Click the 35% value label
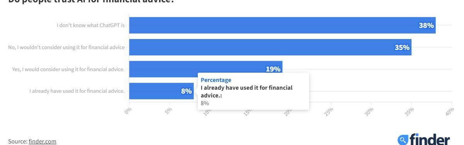The height and width of the screenshot is (145, 464). [x=402, y=48]
